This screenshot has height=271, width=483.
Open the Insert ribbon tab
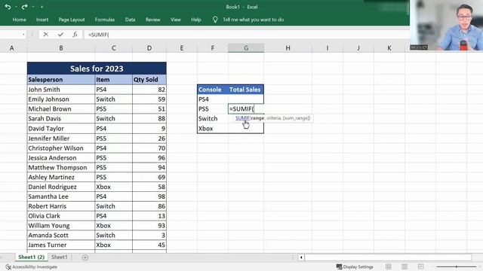42,20
